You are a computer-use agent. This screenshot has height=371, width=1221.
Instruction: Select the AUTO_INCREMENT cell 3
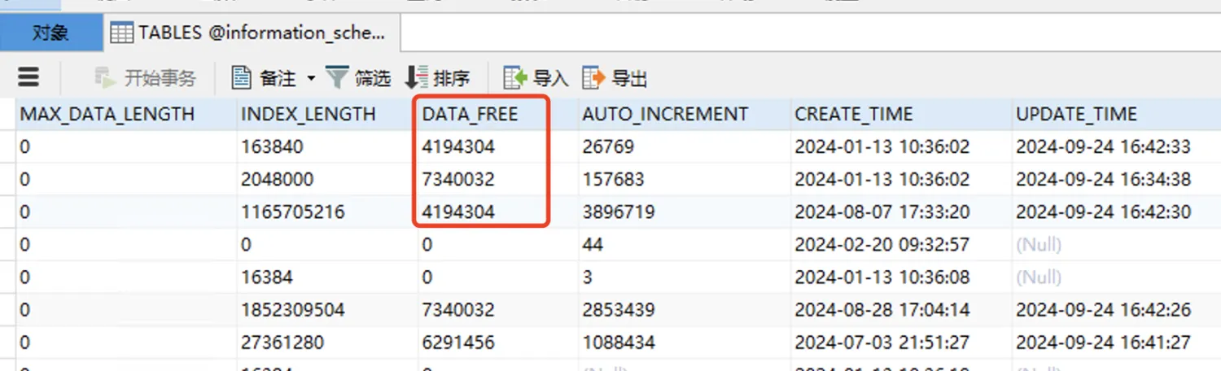pyautogui.click(x=685, y=277)
